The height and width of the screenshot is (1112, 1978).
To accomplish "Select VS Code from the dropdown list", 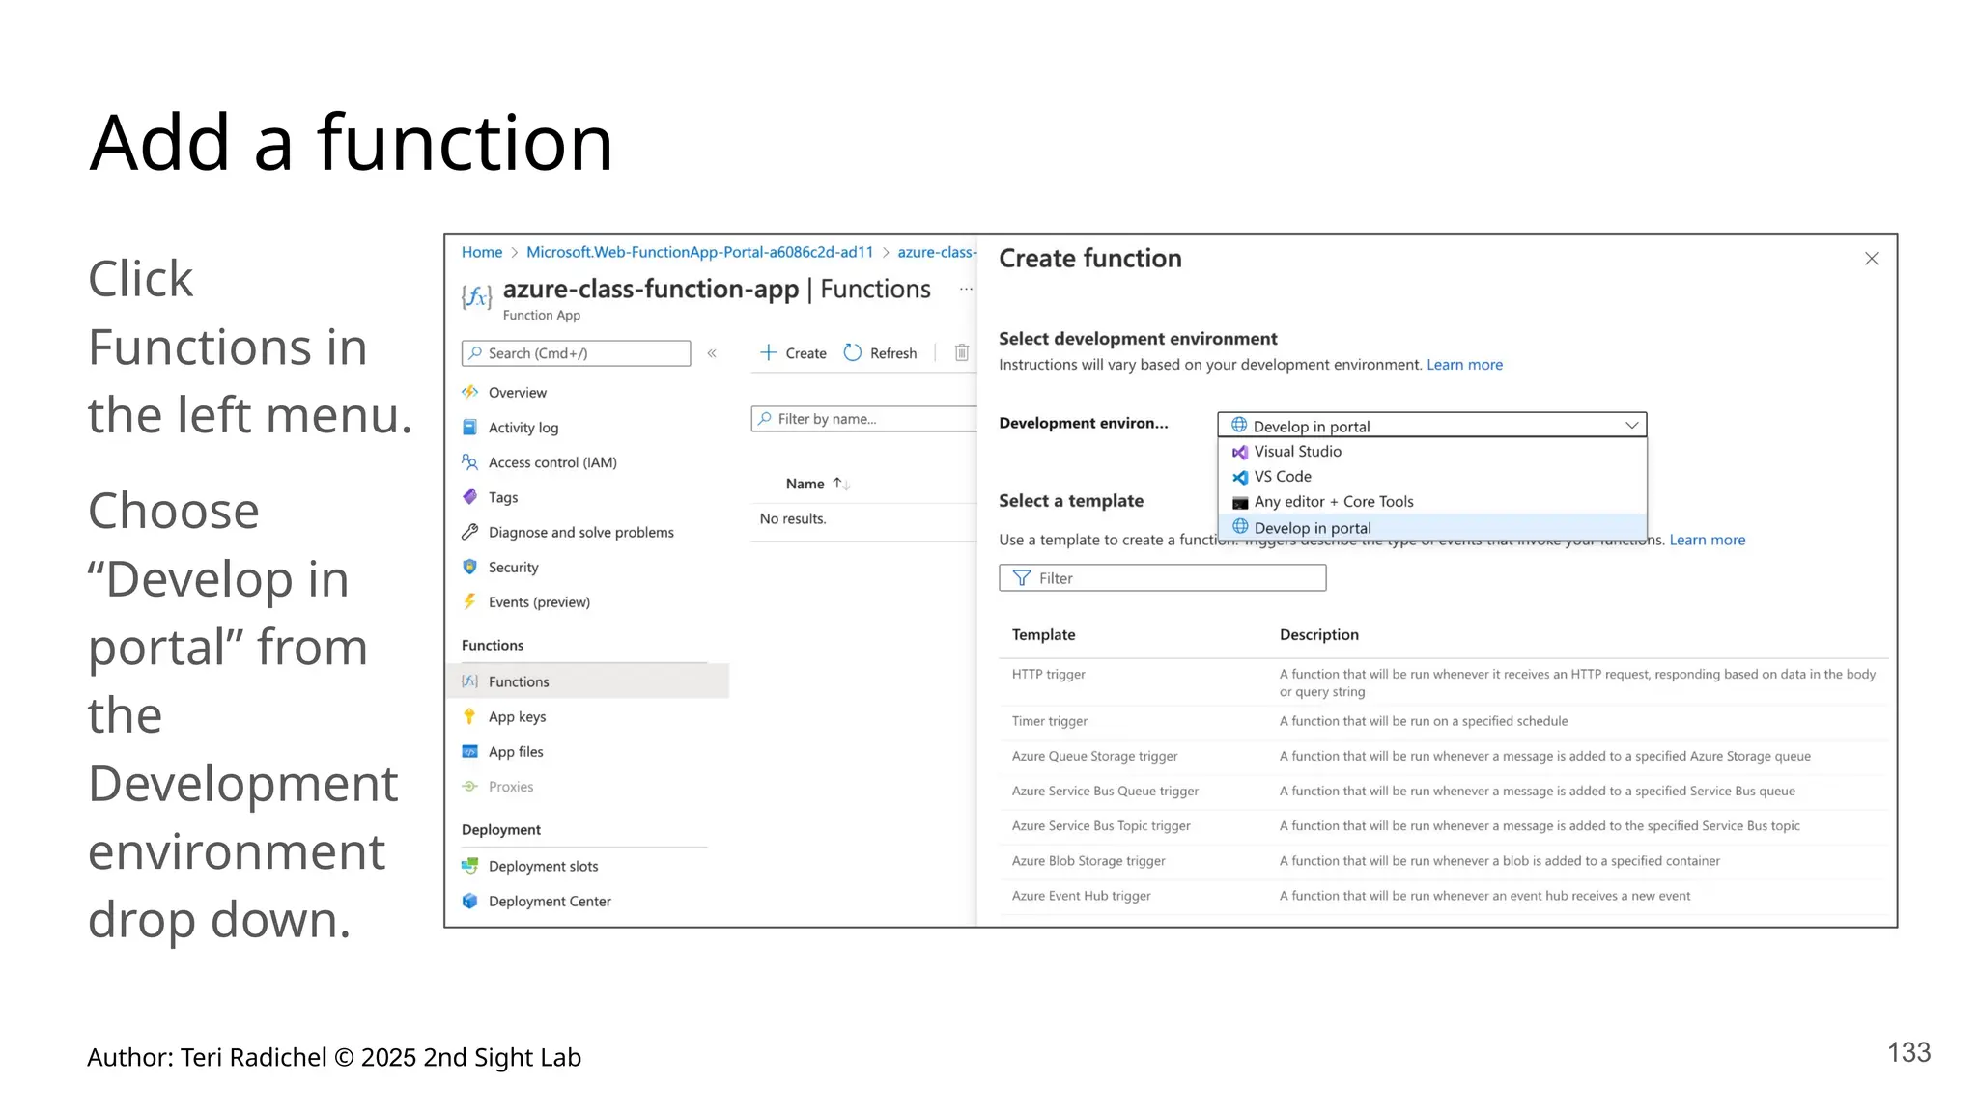I will pos(1433,477).
